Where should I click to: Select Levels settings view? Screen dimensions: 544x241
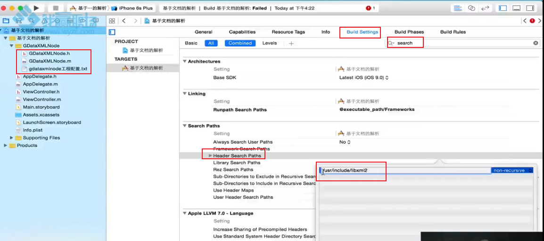tap(270, 43)
